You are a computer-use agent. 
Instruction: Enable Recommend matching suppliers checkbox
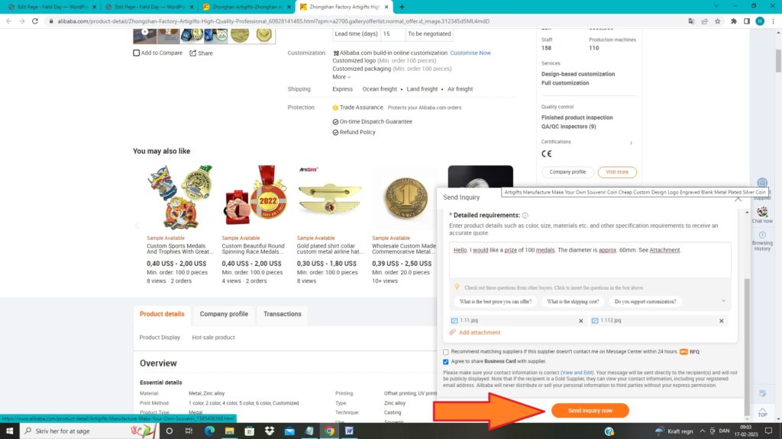pyautogui.click(x=446, y=352)
